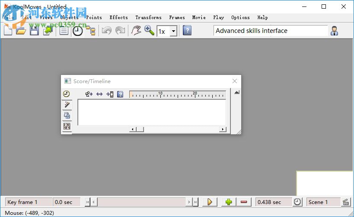Click the blue help question icon

pos(187,31)
